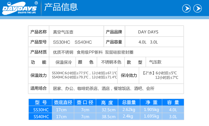Click the 产品容量 label cell
Screen dimensions: 209x126
(114, 42)
